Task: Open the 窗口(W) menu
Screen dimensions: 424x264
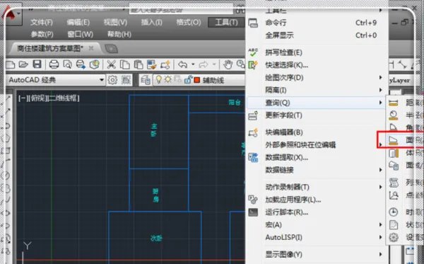Action: coord(80,35)
